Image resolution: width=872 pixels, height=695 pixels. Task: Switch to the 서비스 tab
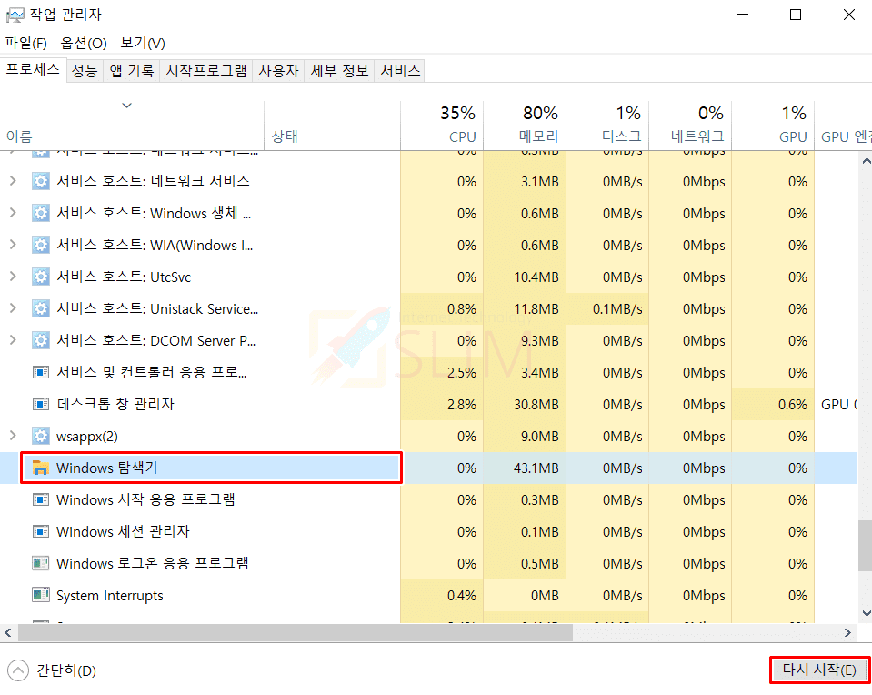point(400,71)
